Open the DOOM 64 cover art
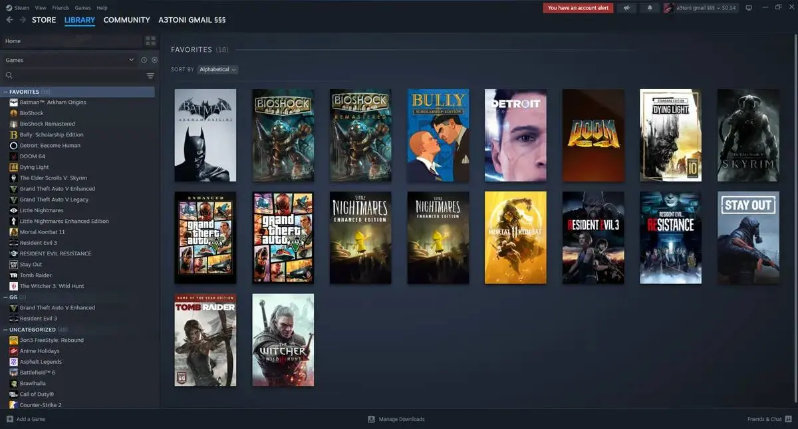The width and height of the screenshot is (798, 429). [x=593, y=135]
